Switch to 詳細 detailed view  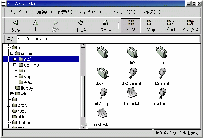pos(171,26)
